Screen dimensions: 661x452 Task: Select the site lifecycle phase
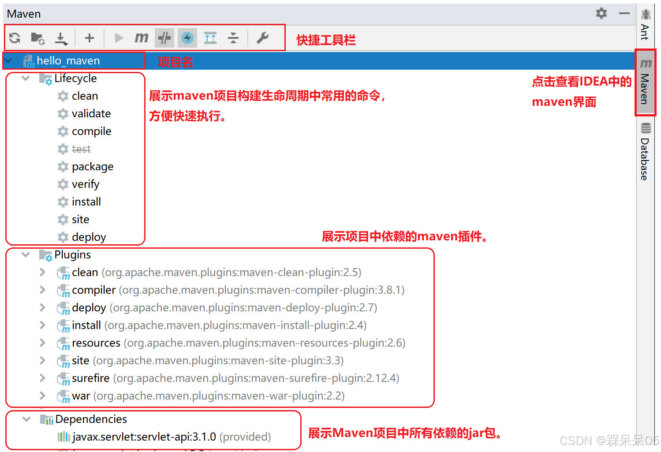(81, 219)
